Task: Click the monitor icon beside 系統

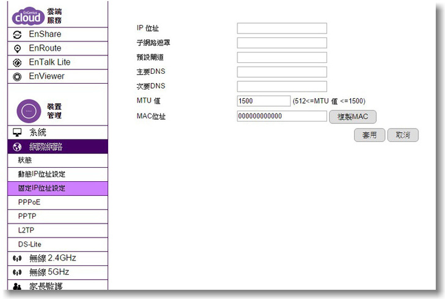Action: [x=17, y=132]
